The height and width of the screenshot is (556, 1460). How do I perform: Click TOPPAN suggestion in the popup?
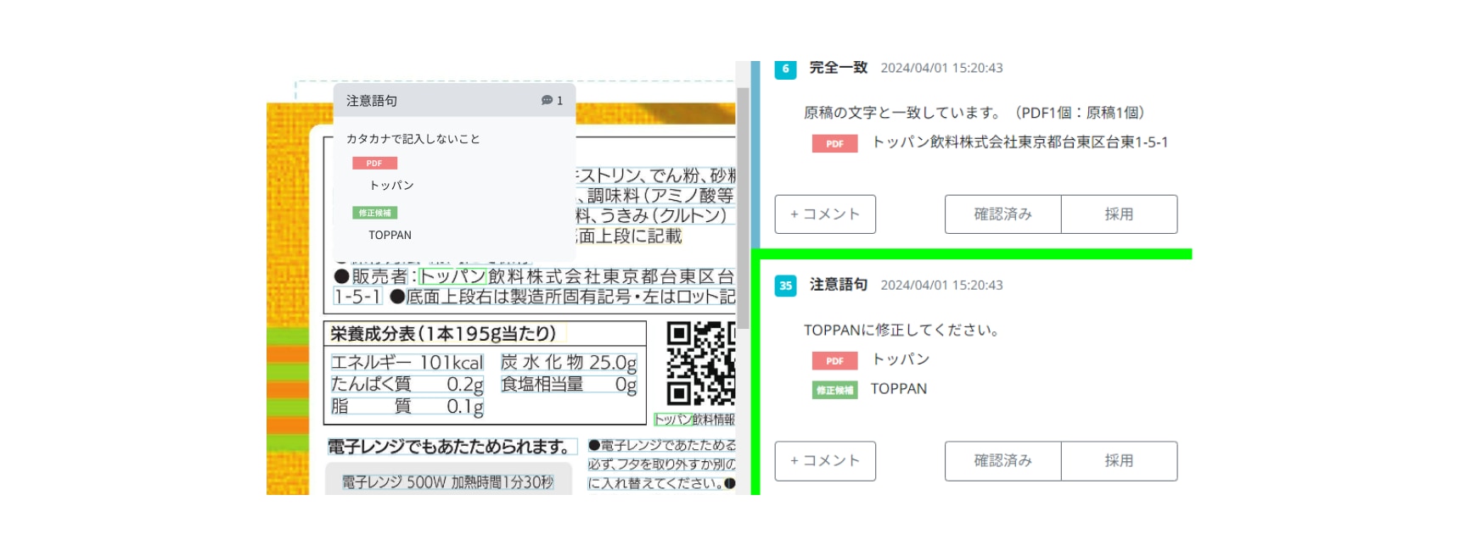(390, 235)
